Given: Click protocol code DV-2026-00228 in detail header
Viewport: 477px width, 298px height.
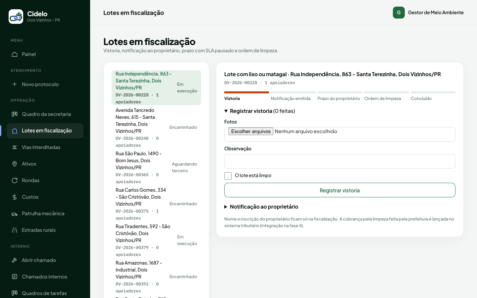Looking at the screenshot, I should [241, 83].
